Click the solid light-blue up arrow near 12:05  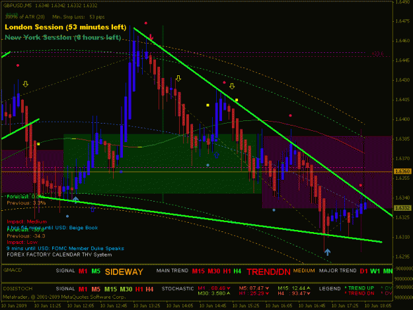click(x=75, y=200)
